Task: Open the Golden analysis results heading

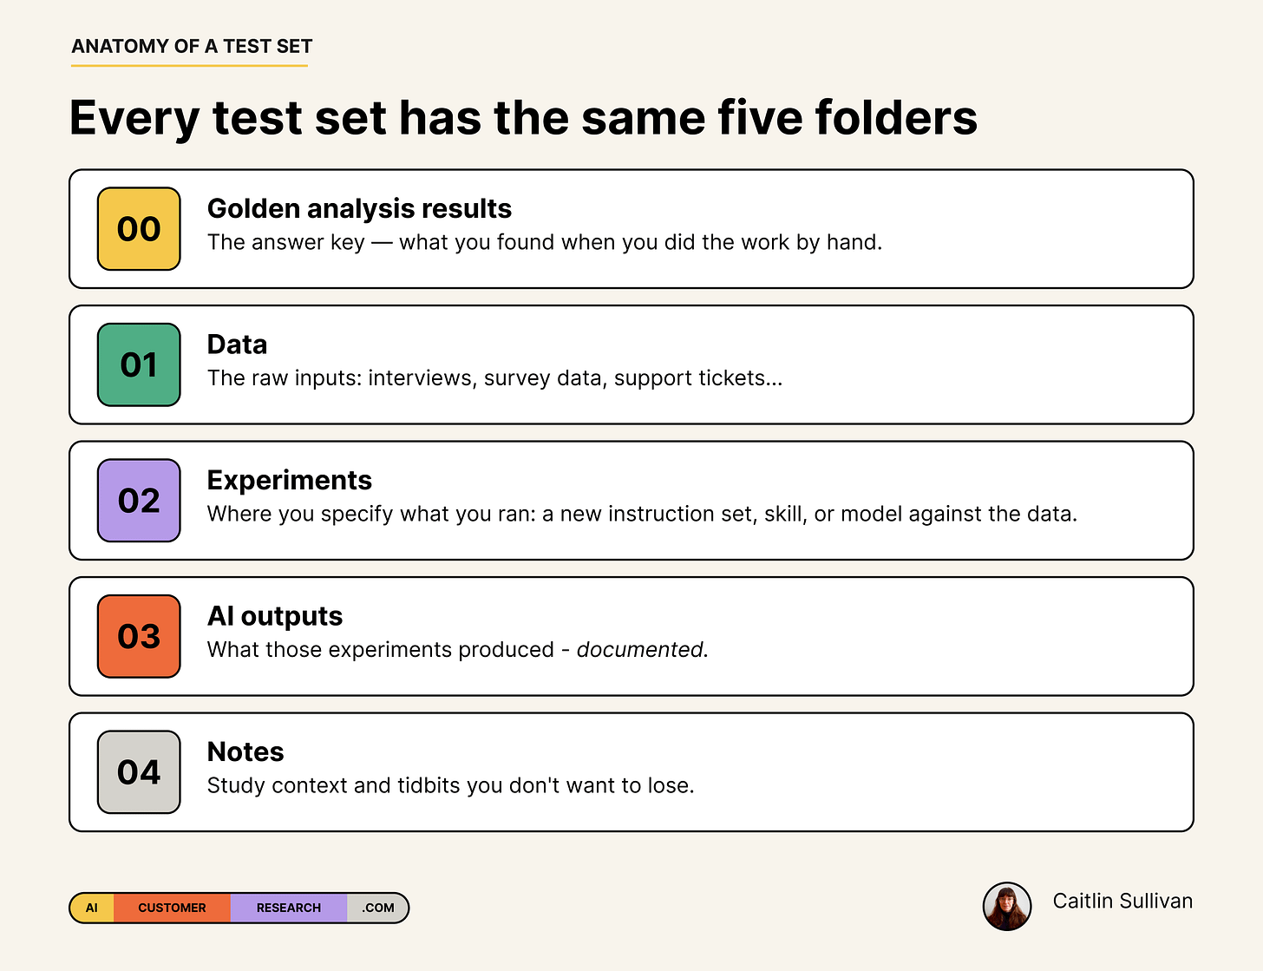Action: [x=359, y=208]
